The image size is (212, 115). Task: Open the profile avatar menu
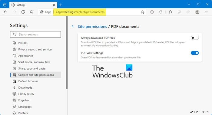point(197,12)
